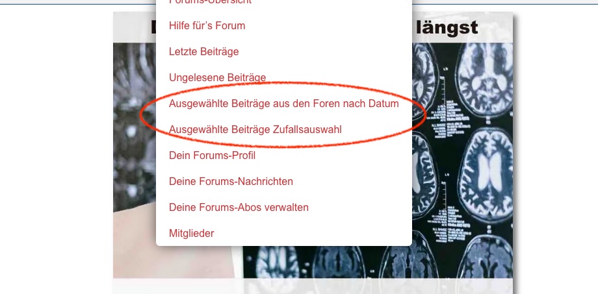598x294 pixels.
Task: Click the gray caption strip under the image
Action: (313, 286)
